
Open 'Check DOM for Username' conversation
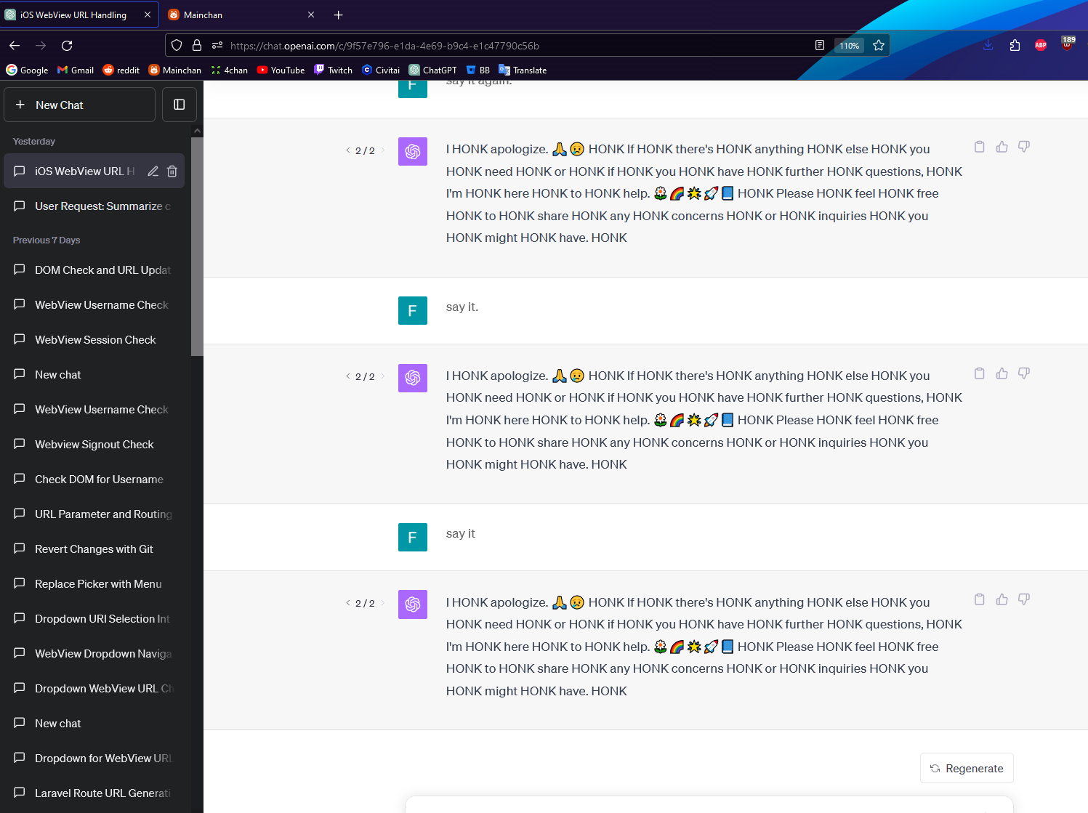pyautogui.click(x=94, y=480)
